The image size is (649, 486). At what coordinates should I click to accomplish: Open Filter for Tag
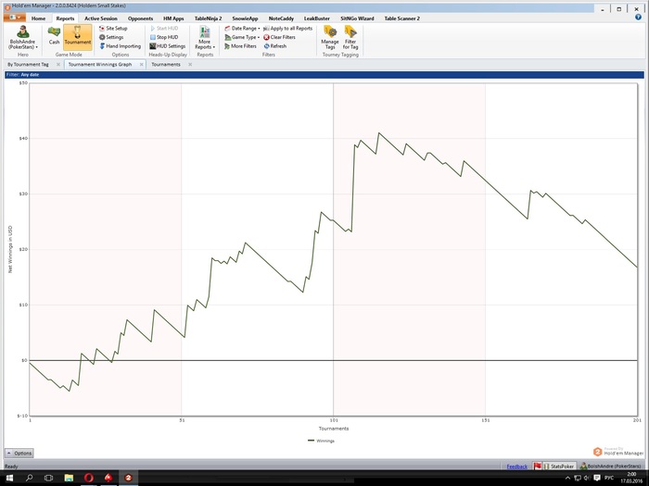350,38
